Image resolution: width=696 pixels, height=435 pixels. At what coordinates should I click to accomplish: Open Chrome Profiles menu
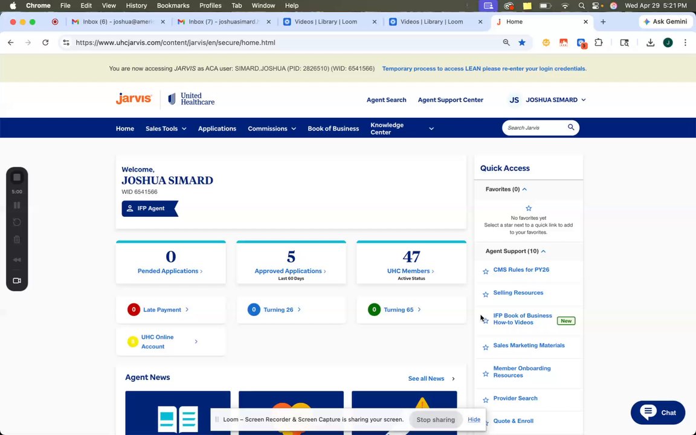[210, 6]
